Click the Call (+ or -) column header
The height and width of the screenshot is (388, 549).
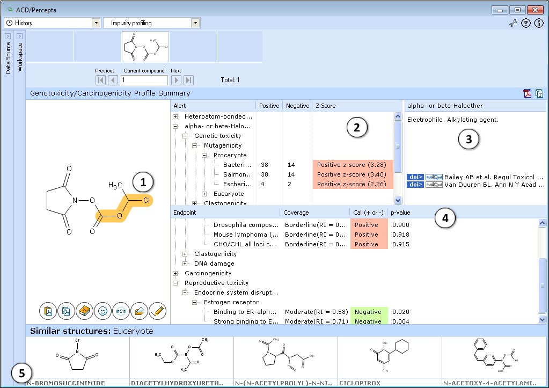368,213
